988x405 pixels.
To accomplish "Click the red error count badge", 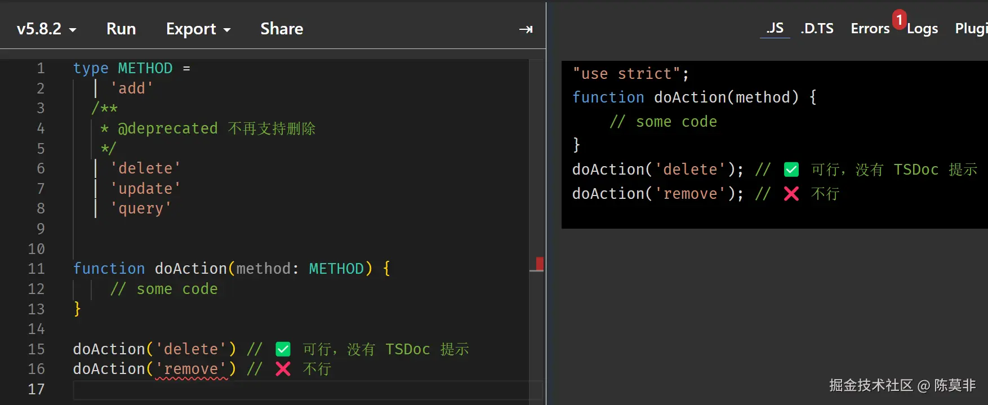I will (x=899, y=20).
